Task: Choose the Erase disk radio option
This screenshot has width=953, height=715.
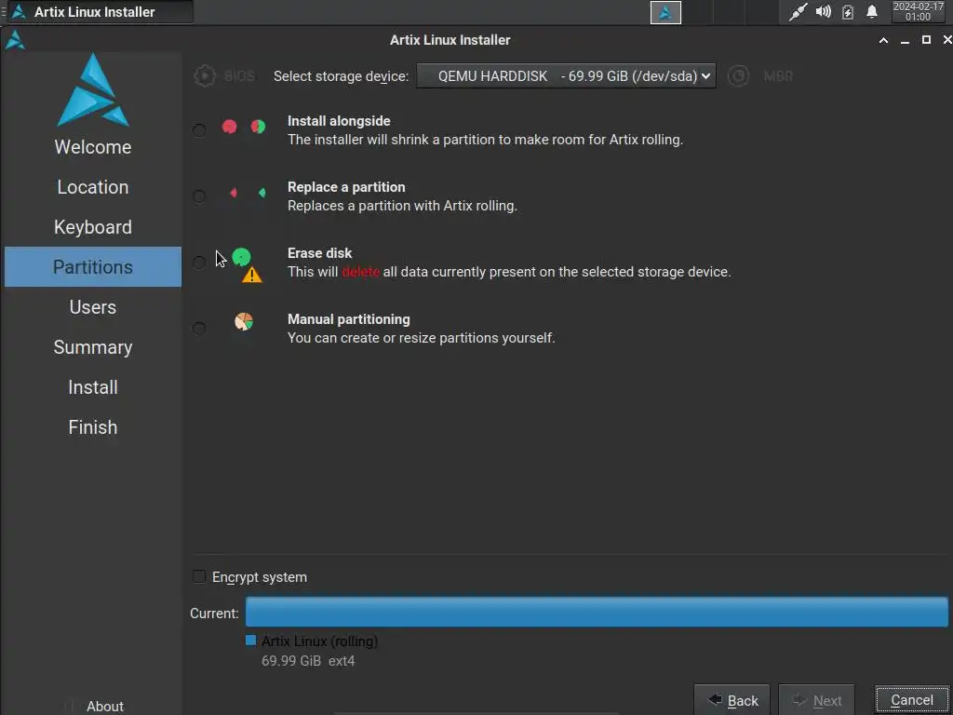Action: (199, 263)
